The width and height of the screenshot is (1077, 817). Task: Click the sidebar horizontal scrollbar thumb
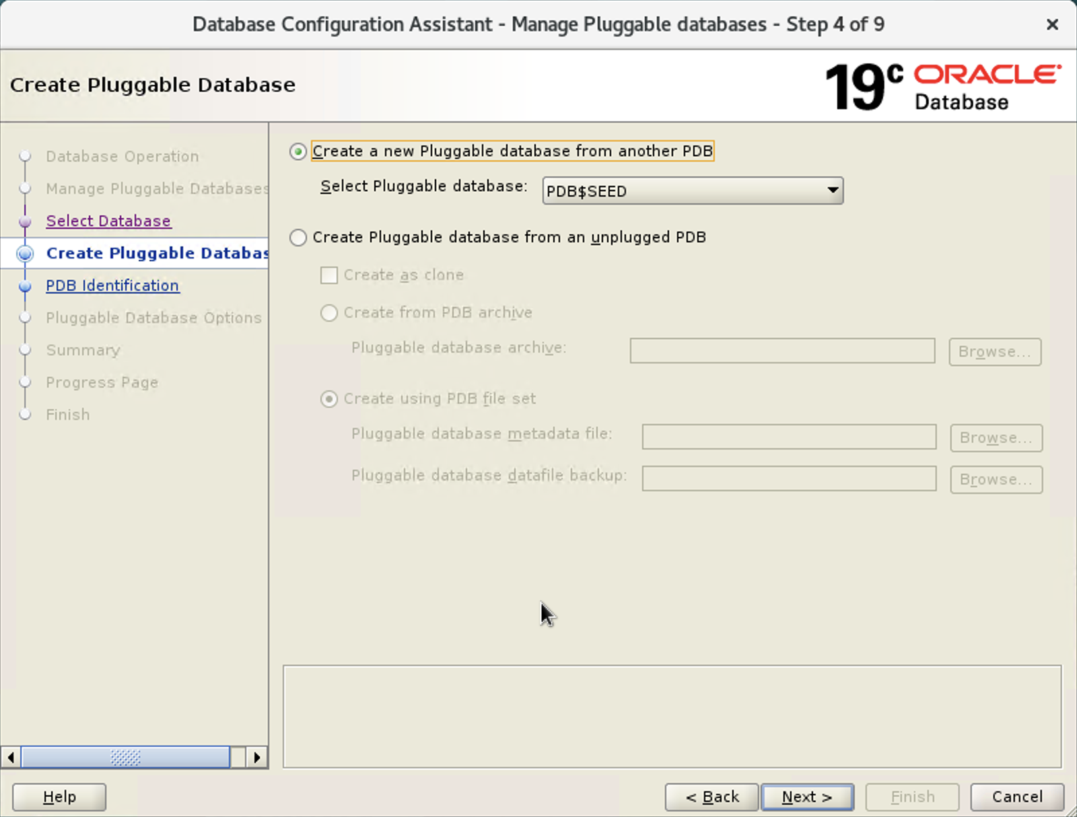click(x=126, y=758)
